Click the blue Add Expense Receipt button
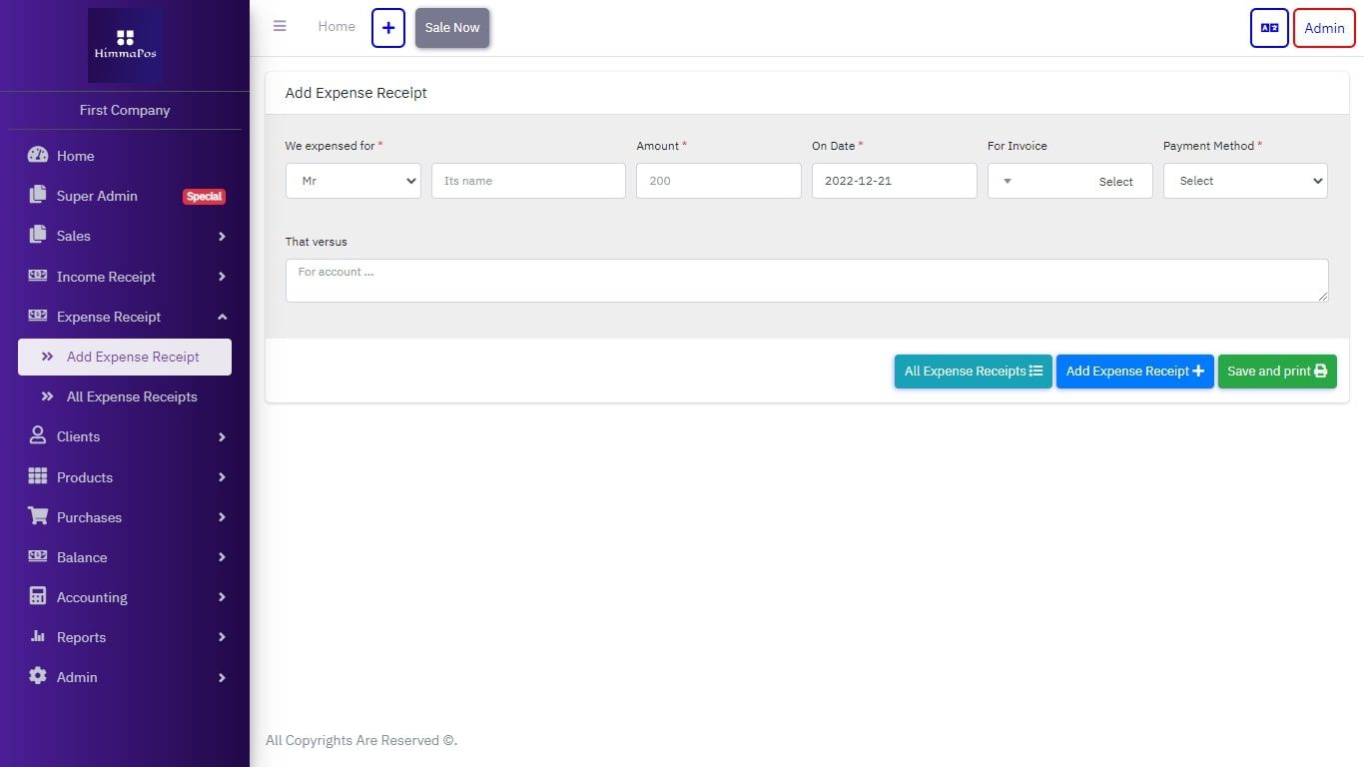 pos(1135,372)
